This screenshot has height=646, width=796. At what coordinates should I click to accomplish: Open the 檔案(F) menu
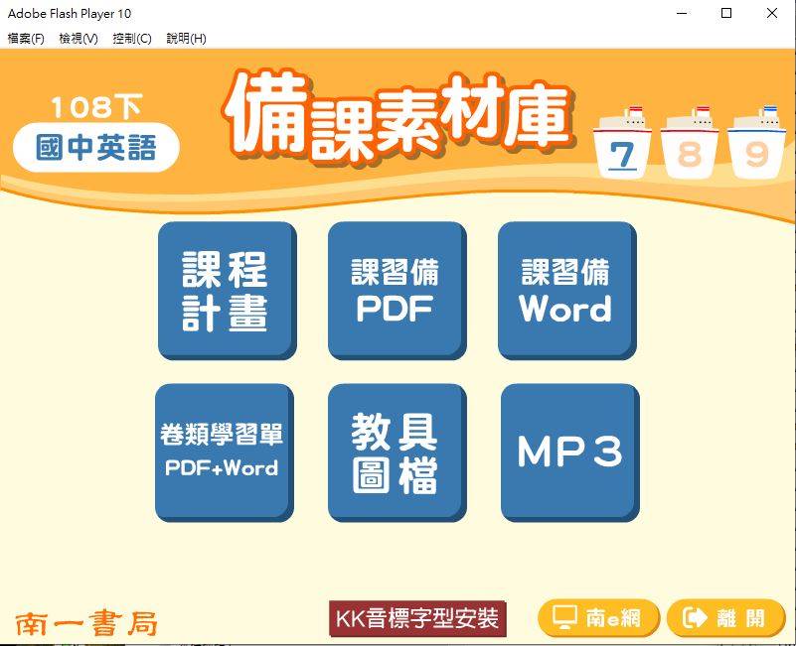click(26, 39)
